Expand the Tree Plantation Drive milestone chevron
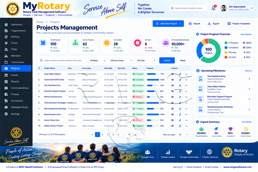Image resolution: width=258 pixels, height=172 pixels. pos(249,79)
